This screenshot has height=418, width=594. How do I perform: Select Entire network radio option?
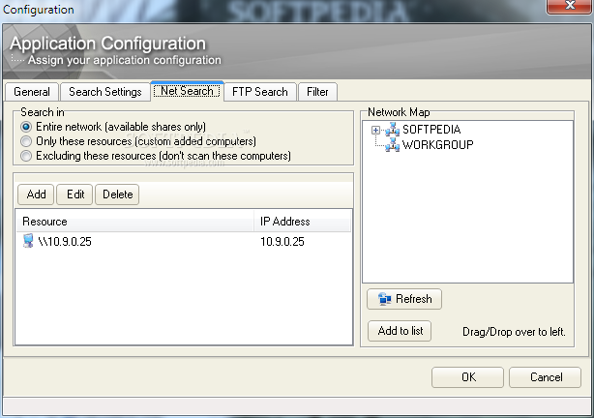pos(26,127)
